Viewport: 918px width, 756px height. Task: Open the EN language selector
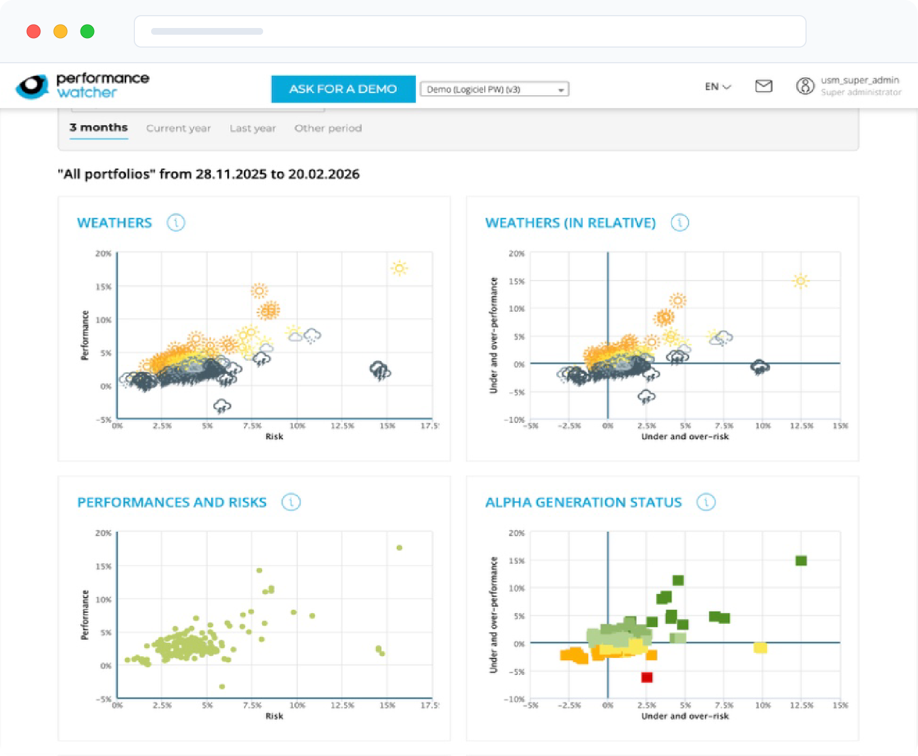pyautogui.click(x=718, y=87)
